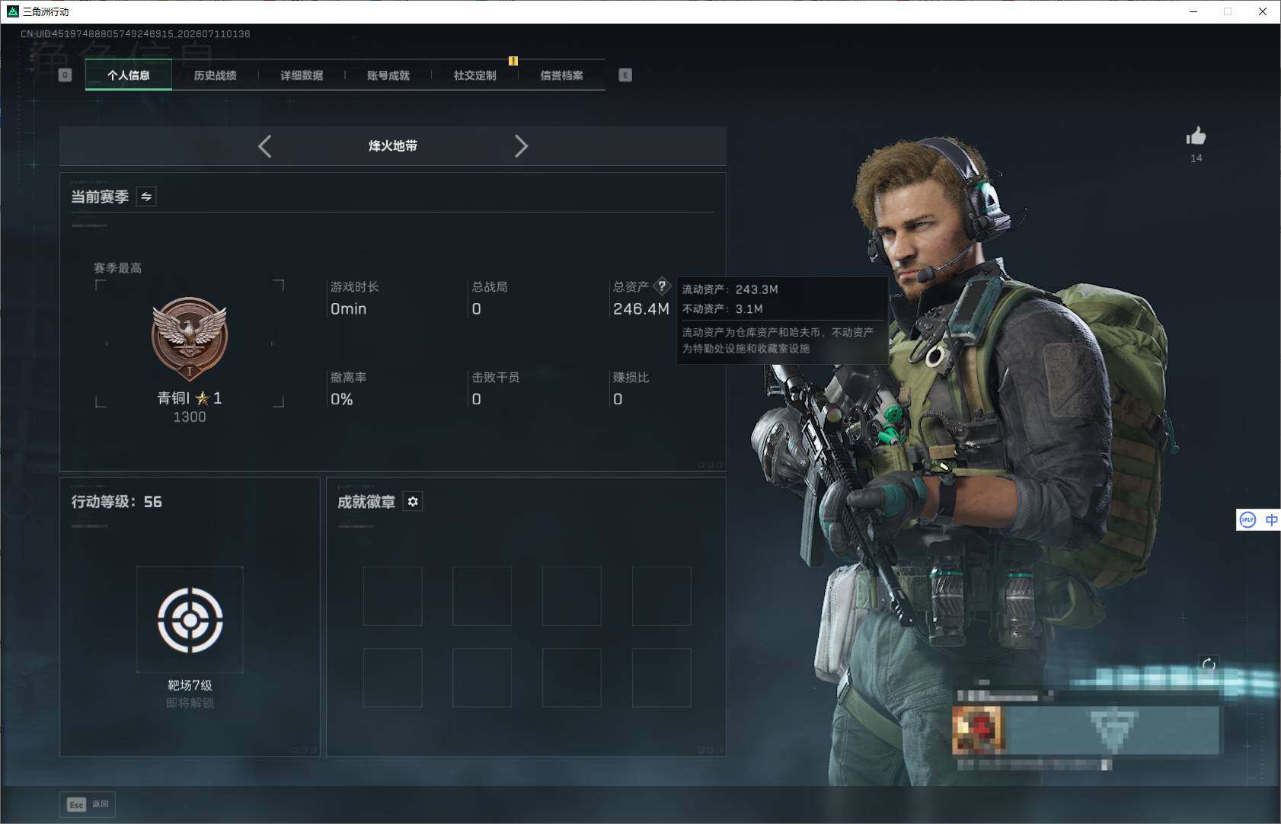Toggle season switch icon next to 当前赛季
This screenshot has width=1281, height=824.
click(146, 196)
